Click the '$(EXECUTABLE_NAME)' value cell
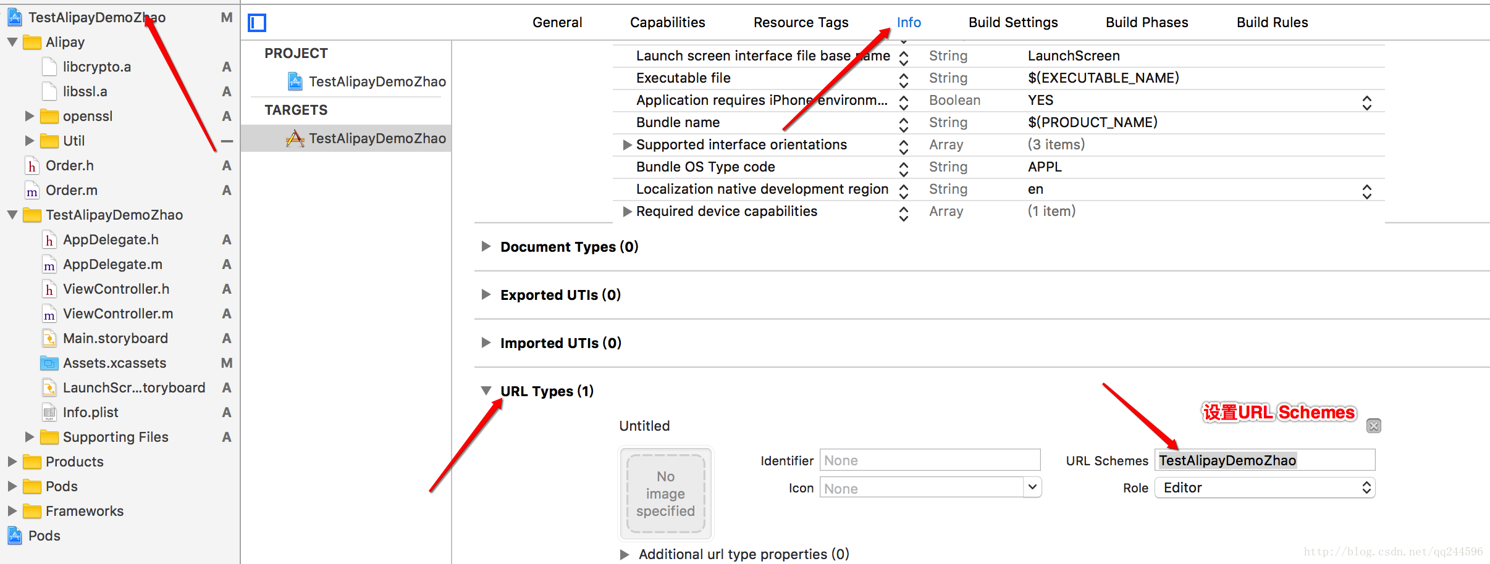Viewport: 1490px width, 564px height. pos(1103,78)
